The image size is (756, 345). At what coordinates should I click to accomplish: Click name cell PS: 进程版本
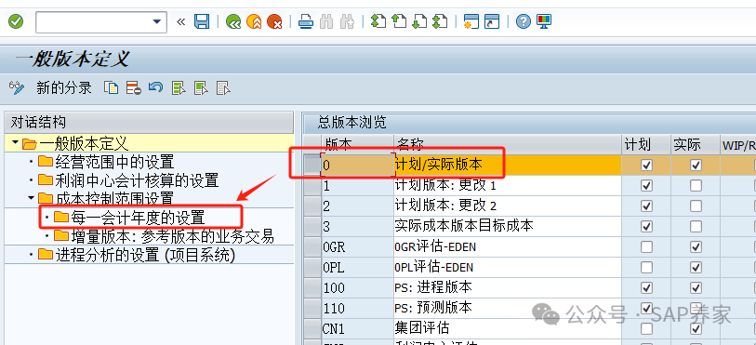tap(508, 287)
